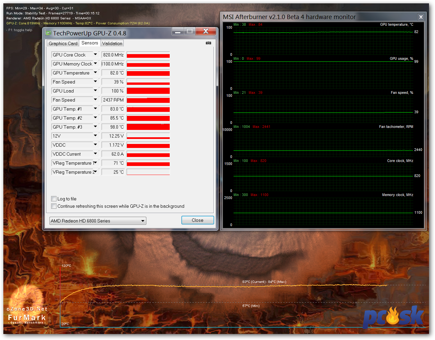Expand the GPU Temperature sensor dropdown

click(x=95, y=72)
